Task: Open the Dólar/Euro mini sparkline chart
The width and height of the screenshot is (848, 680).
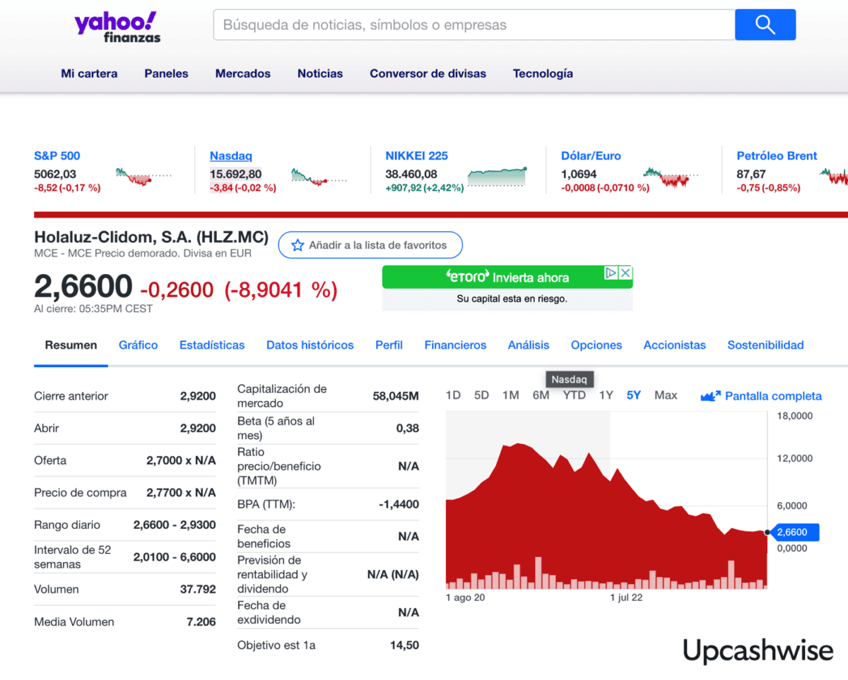Action: [671, 177]
